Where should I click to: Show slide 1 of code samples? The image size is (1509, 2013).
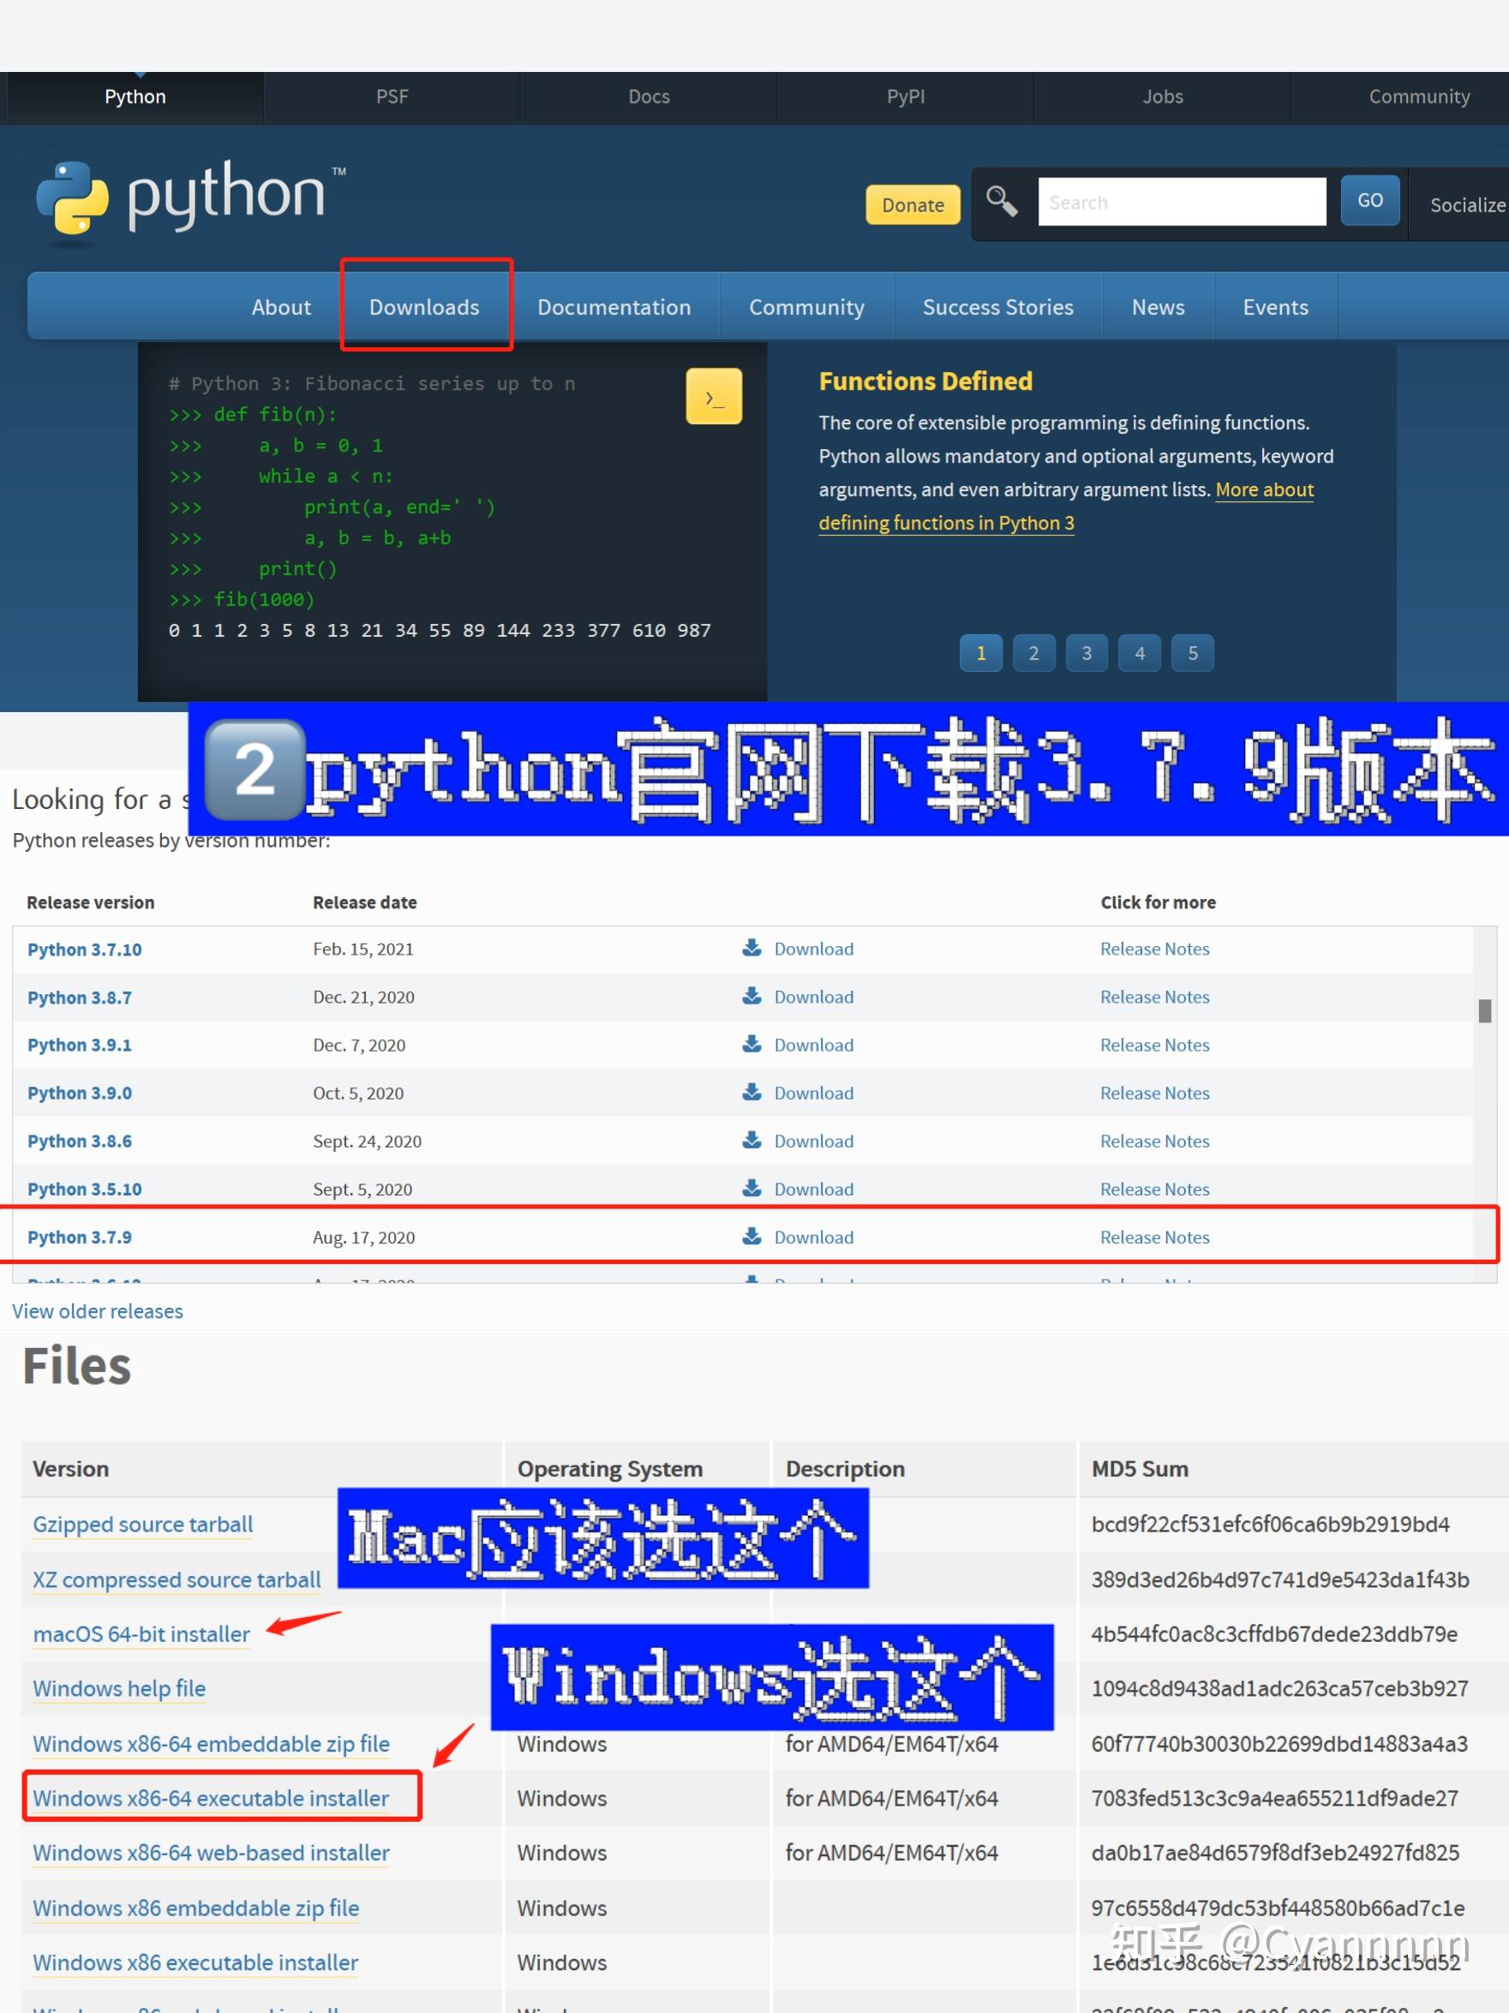(981, 652)
